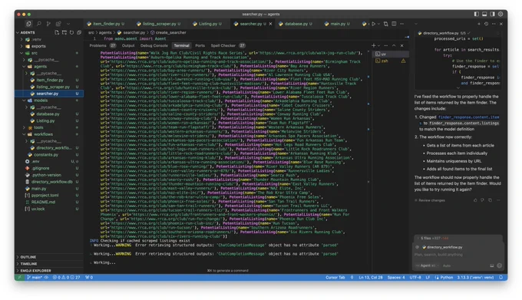Open the database.py editor tab
This screenshot has width=522, height=300.
click(x=296, y=24)
